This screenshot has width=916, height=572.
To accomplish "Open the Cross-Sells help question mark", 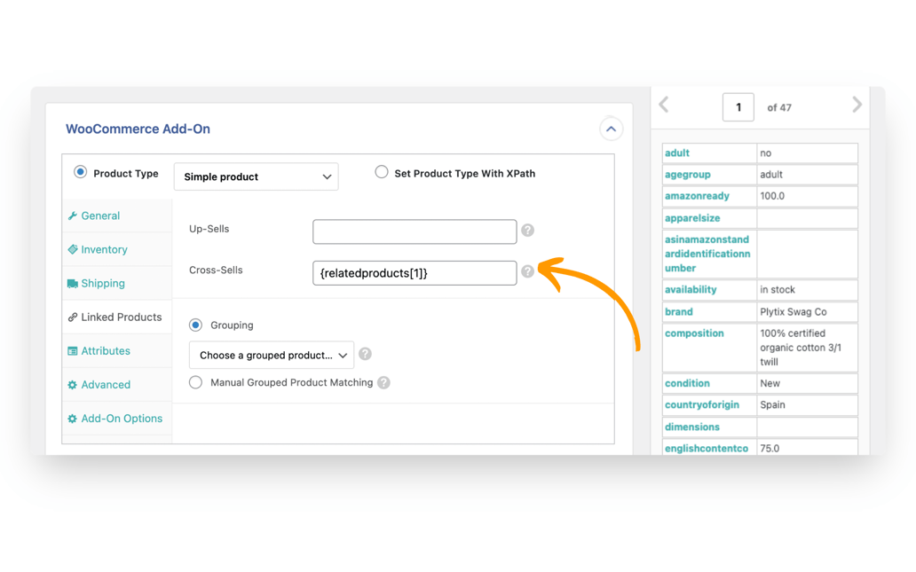I will pyautogui.click(x=527, y=271).
